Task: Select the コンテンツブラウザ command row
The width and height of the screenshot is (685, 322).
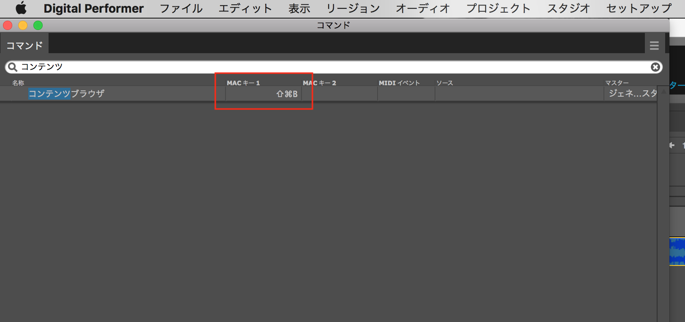Action: click(66, 94)
